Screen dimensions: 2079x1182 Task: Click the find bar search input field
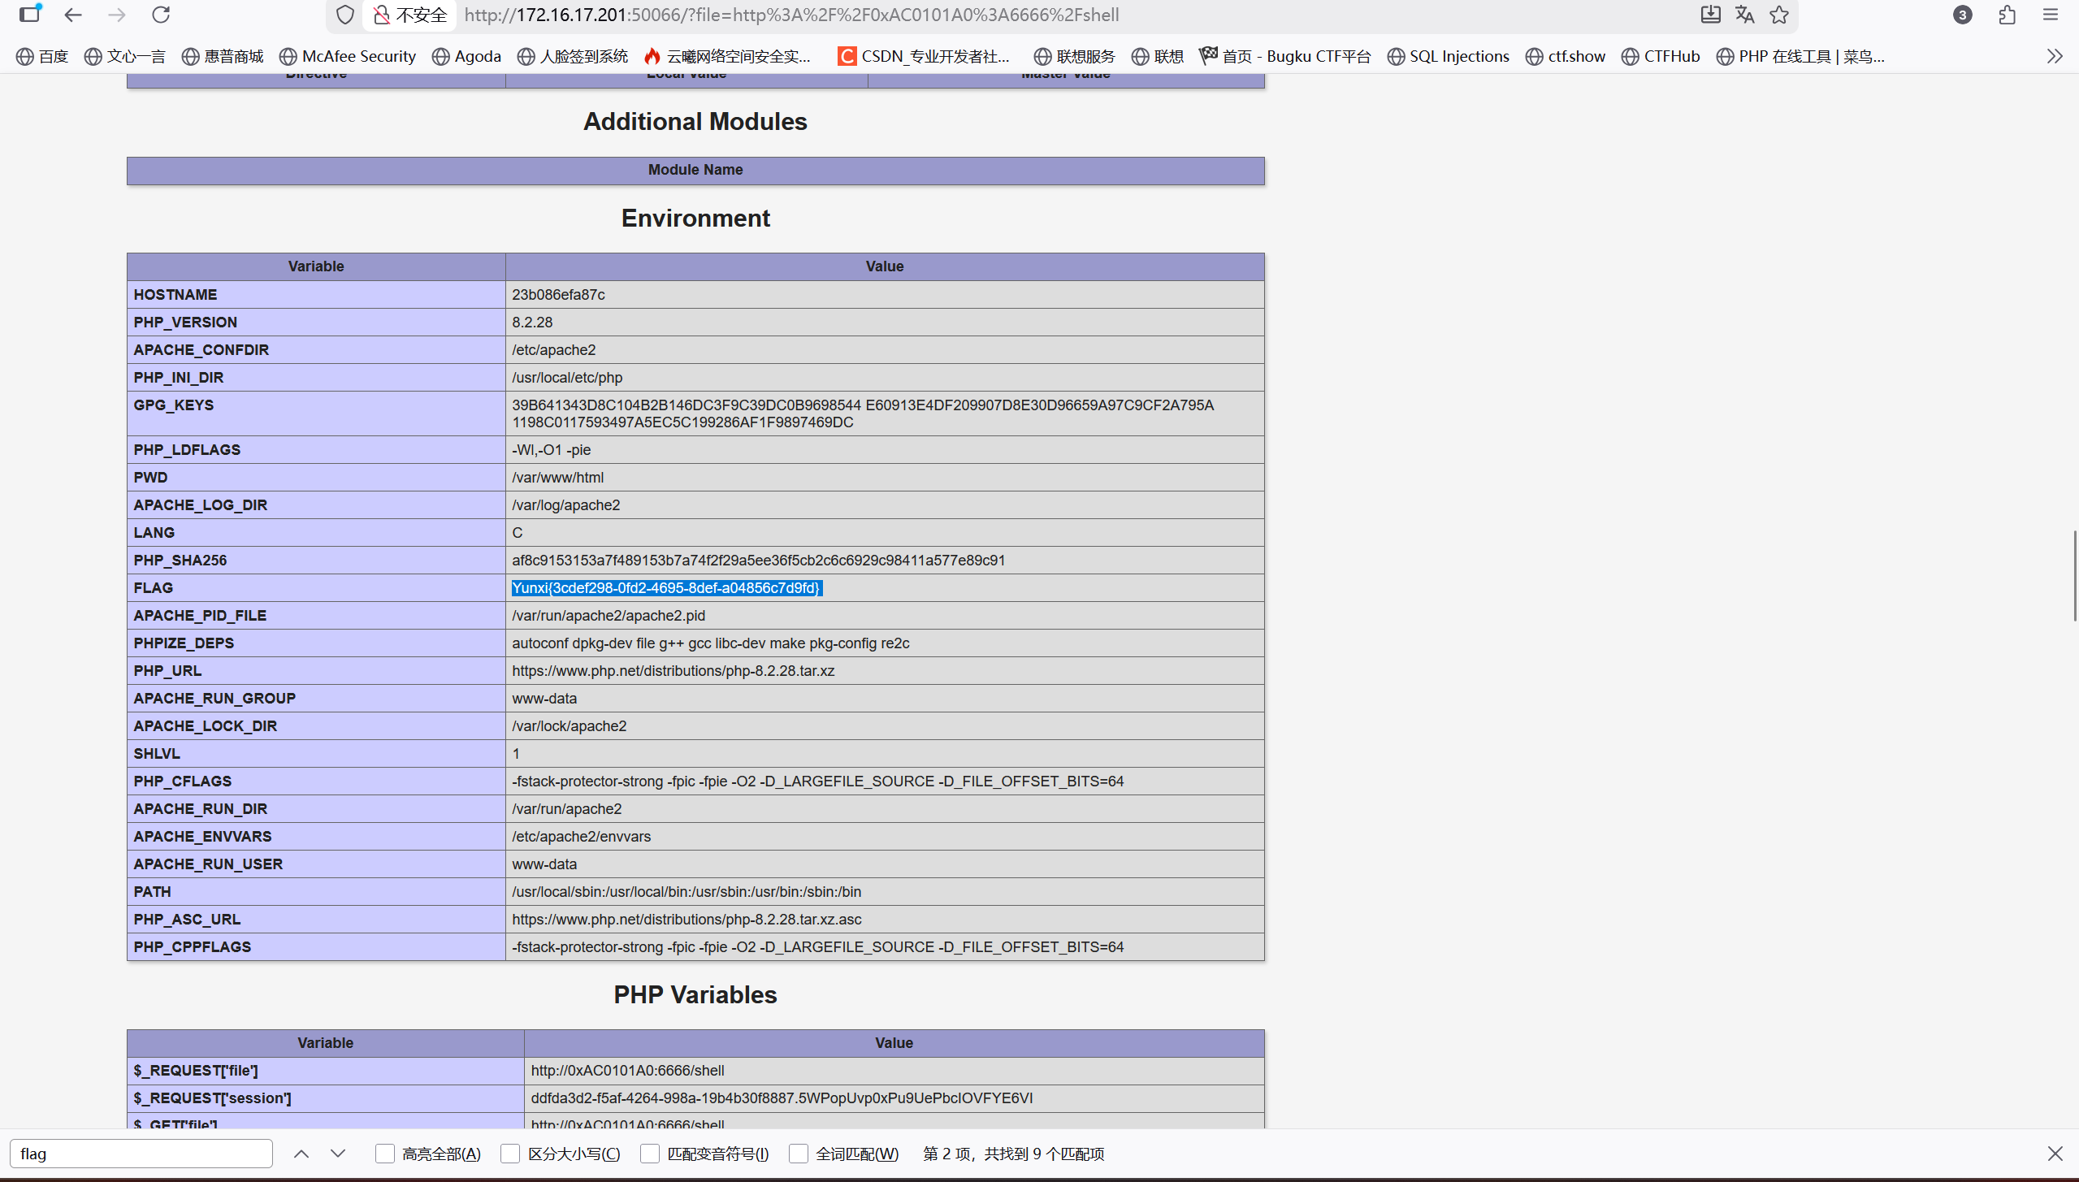pos(141,1154)
